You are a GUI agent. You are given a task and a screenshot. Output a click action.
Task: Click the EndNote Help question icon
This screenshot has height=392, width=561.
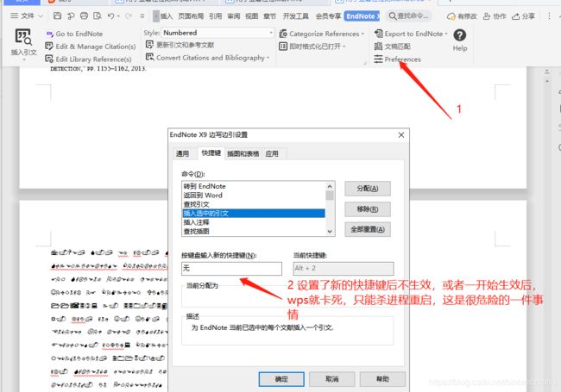point(460,35)
